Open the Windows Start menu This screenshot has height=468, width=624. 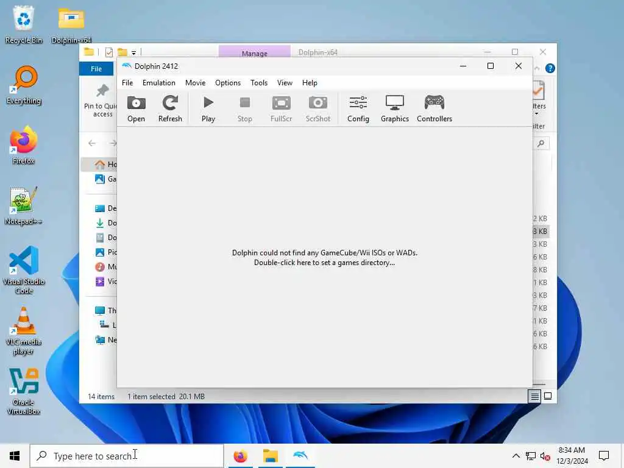pos(15,456)
